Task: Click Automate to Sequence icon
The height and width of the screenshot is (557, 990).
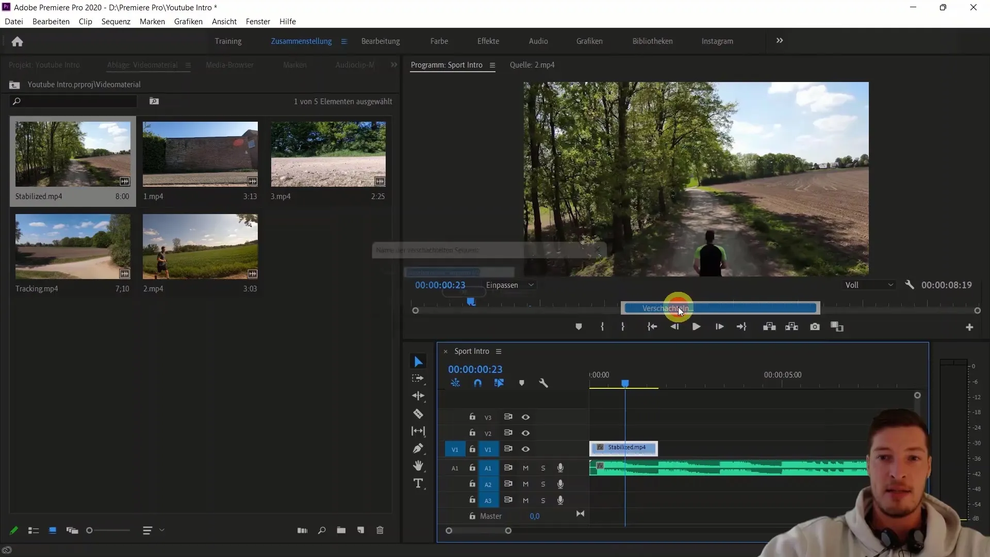Action: 302,530
